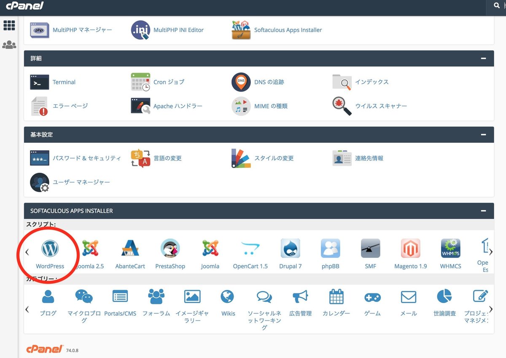
Task: Open the Terminal icon
Action: [40, 82]
